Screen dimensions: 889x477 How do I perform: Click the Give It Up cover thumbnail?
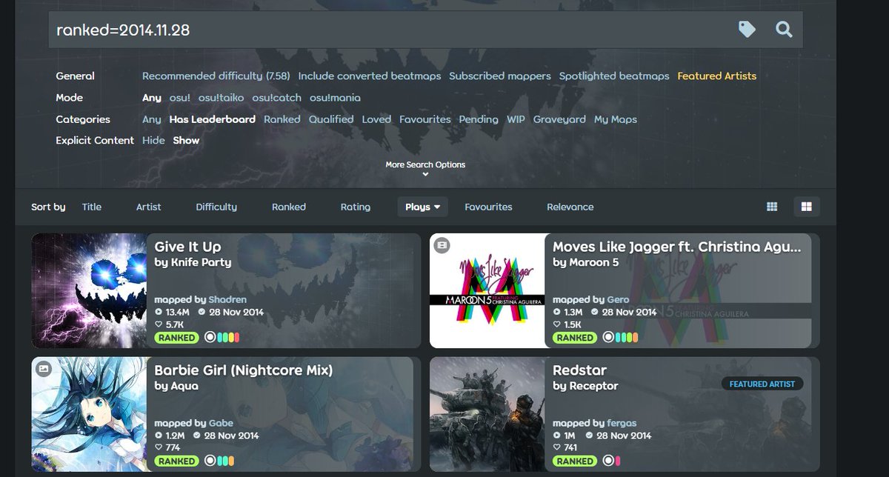89,291
